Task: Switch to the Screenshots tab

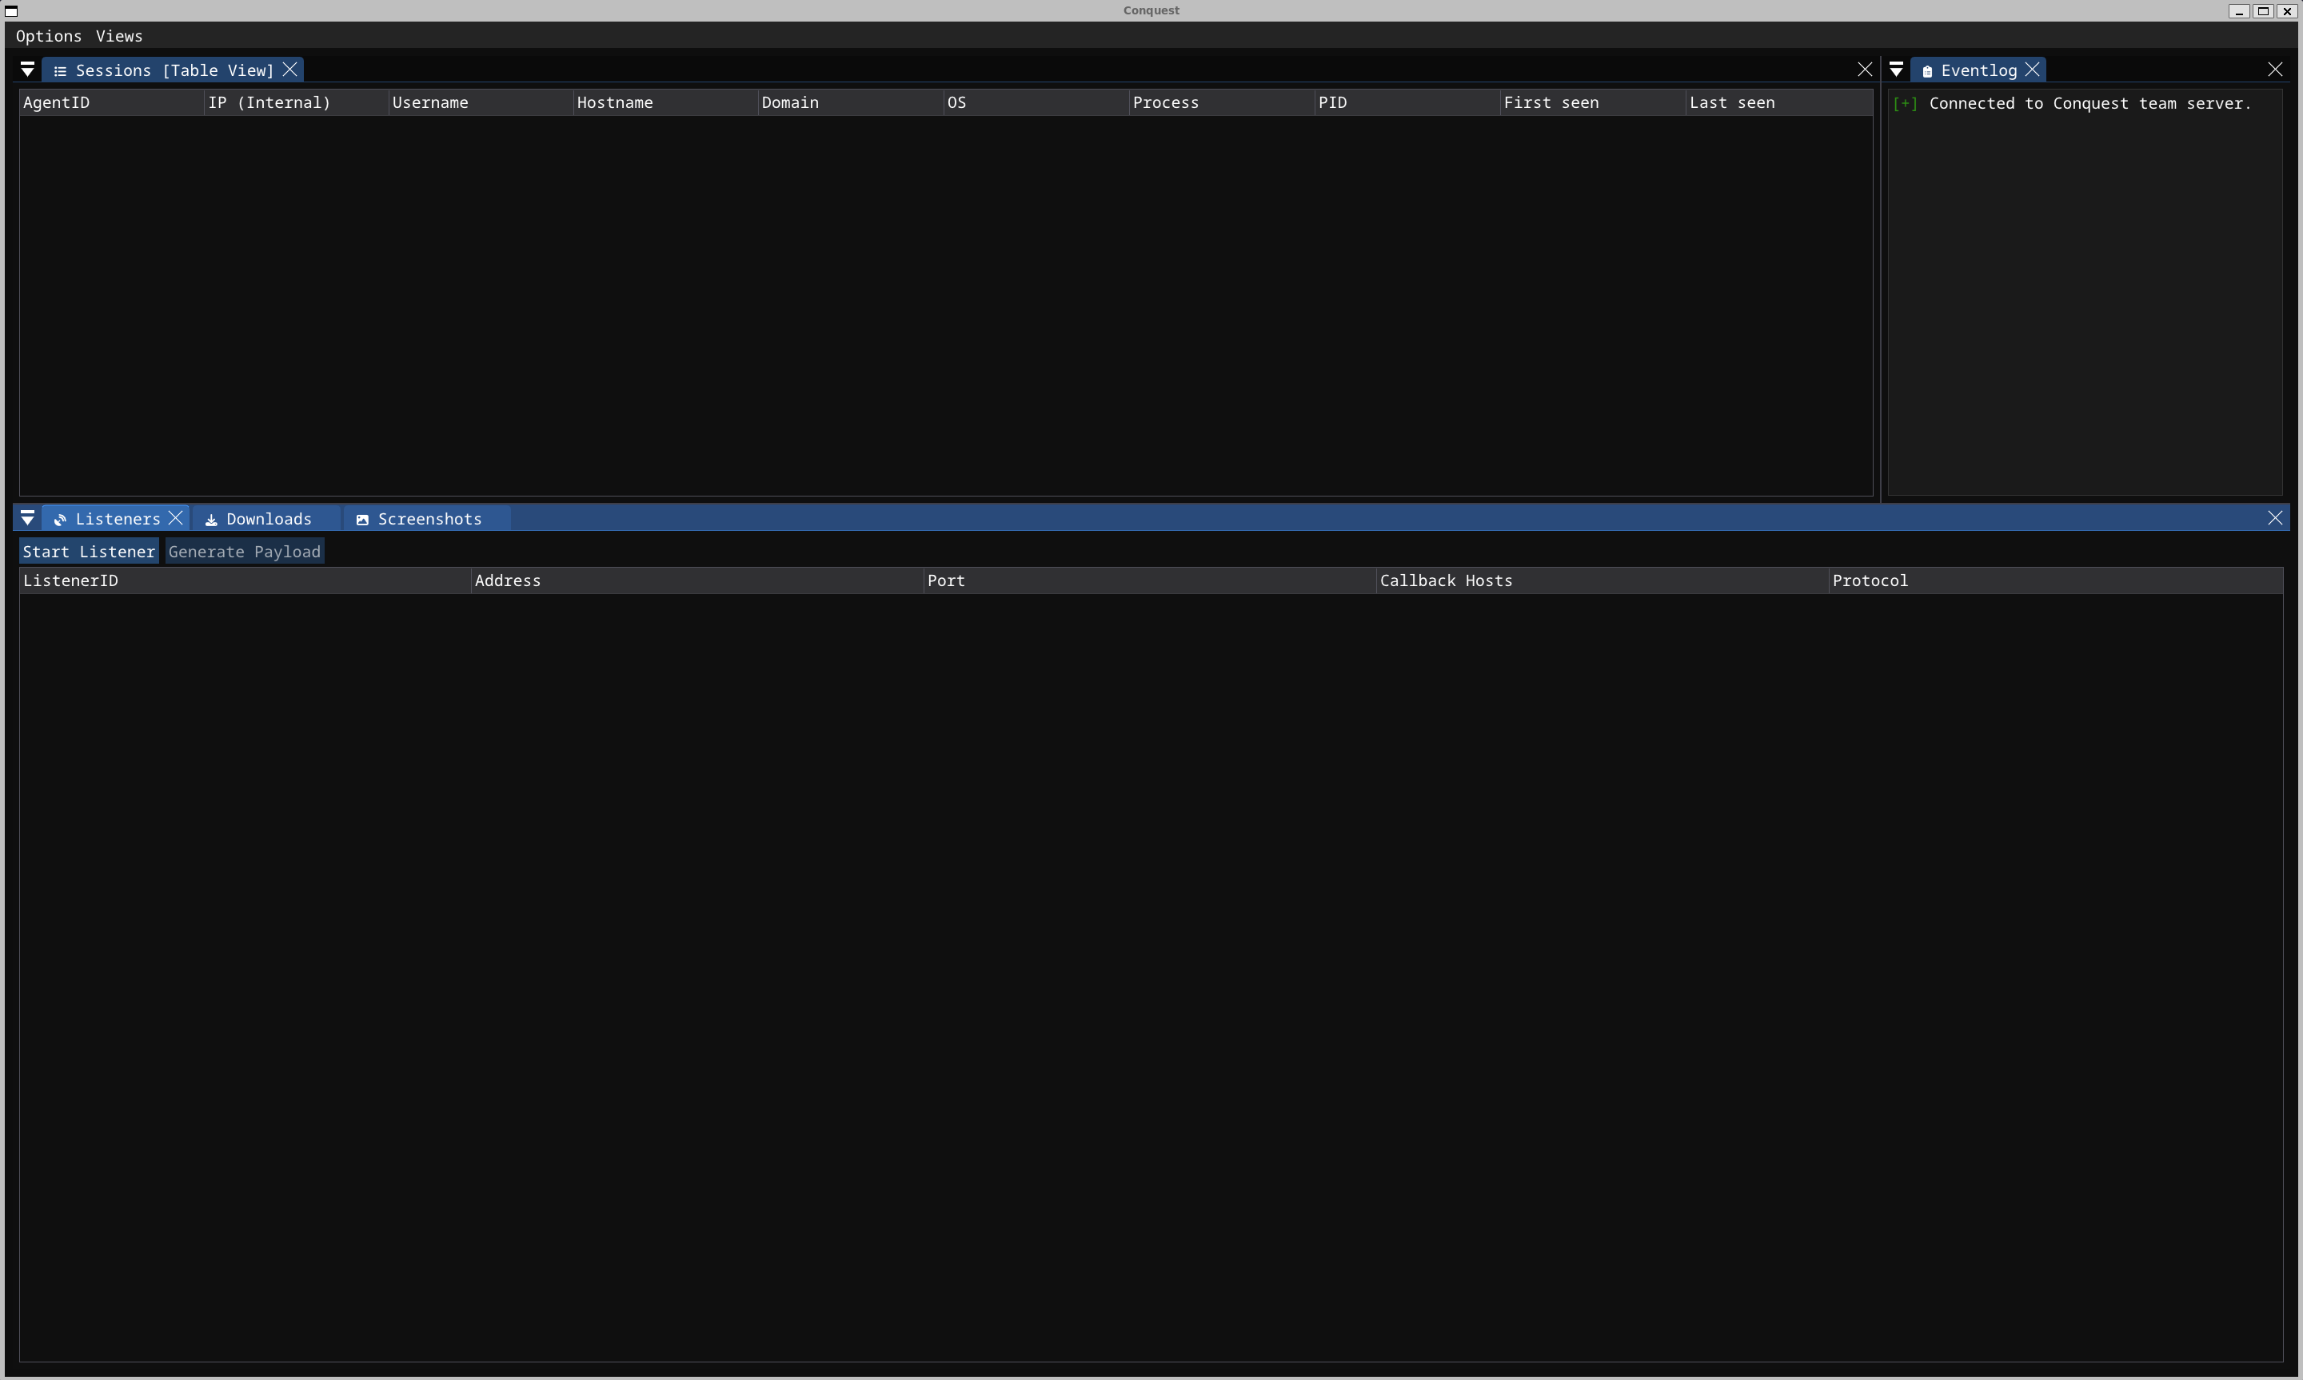Action: click(429, 518)
